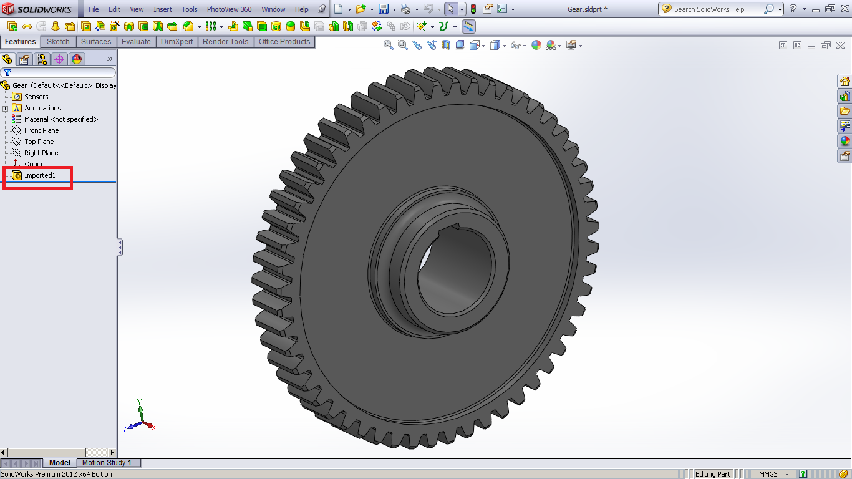This screenshot has height=479, width=852.
Task: Click the MMGS unit system in status bar
Action: click(768, 474)
